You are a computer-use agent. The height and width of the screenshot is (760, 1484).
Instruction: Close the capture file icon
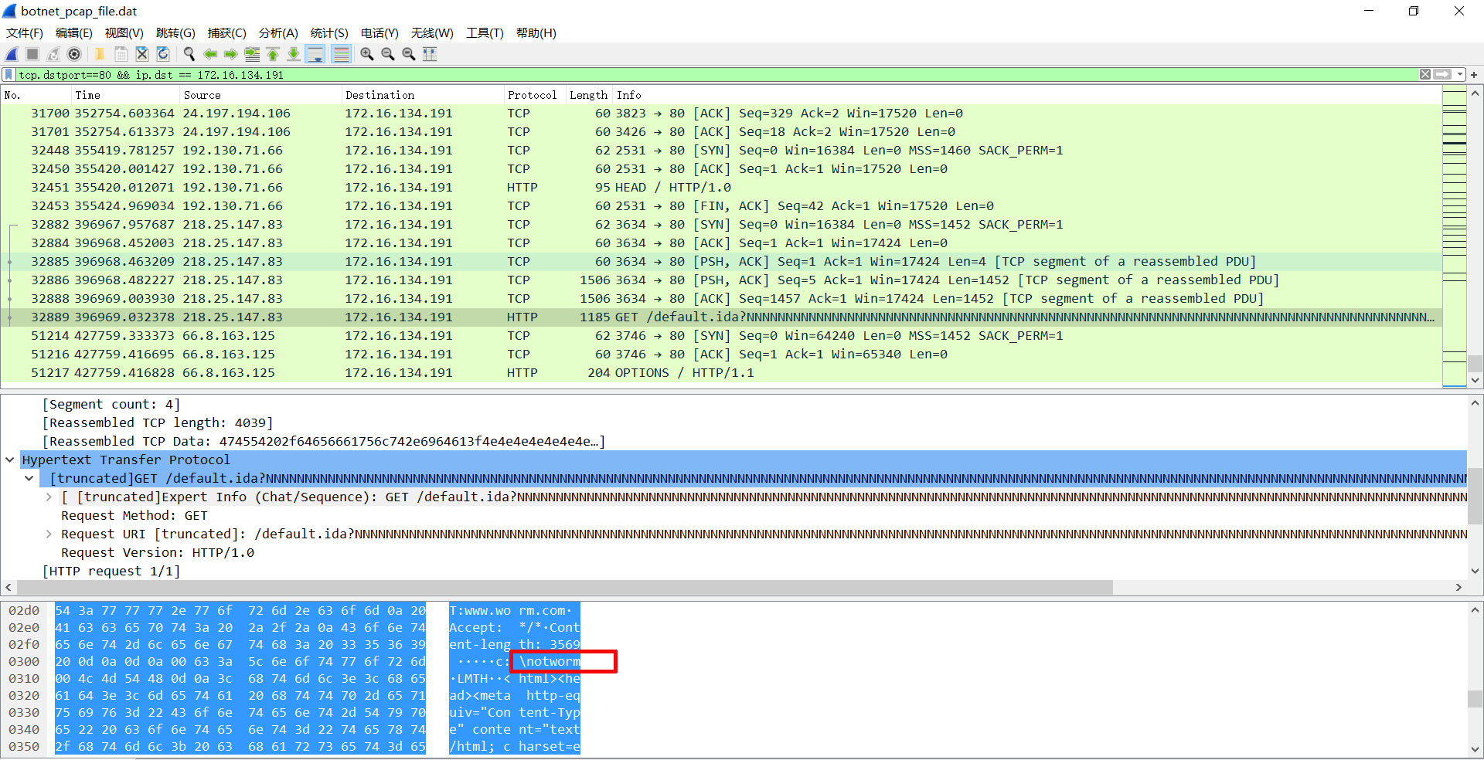point(142,54)
